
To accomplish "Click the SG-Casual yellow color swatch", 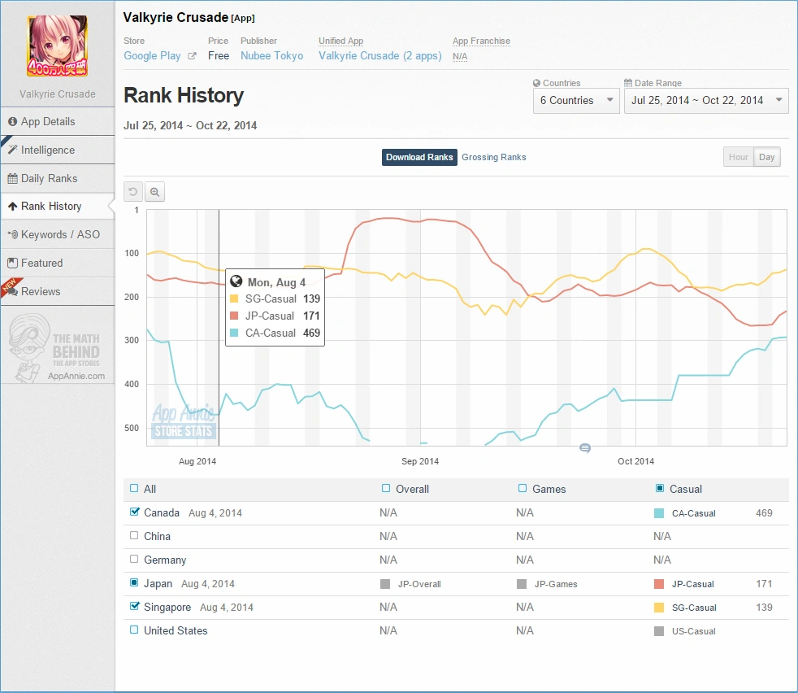I will (659, 608).
